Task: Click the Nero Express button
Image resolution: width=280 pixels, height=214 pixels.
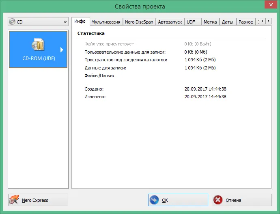Action: click(38, 200)
